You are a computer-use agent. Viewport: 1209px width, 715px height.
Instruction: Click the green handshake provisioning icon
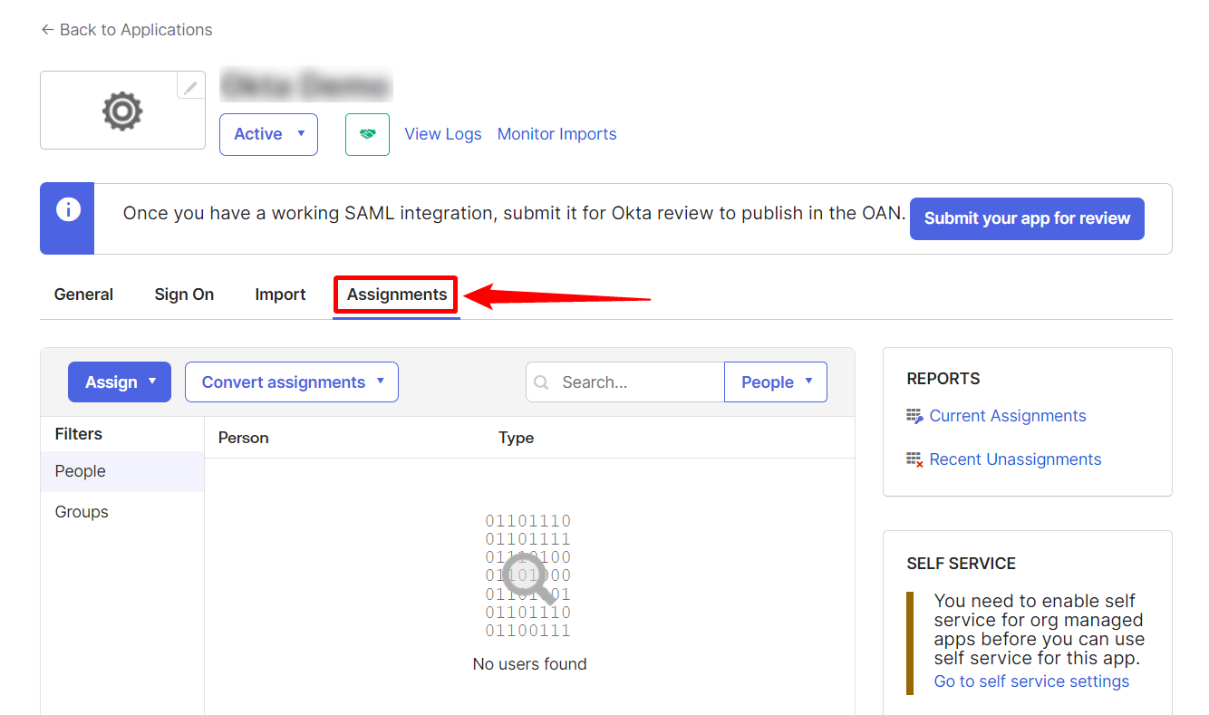[367, 134]
